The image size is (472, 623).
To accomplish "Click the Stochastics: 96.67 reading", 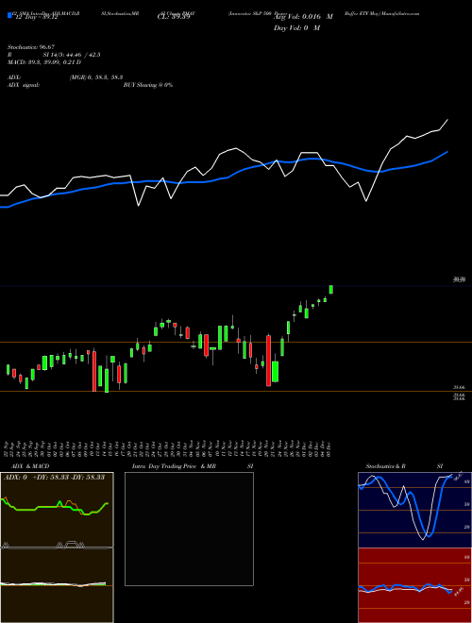I will [31, 47].
